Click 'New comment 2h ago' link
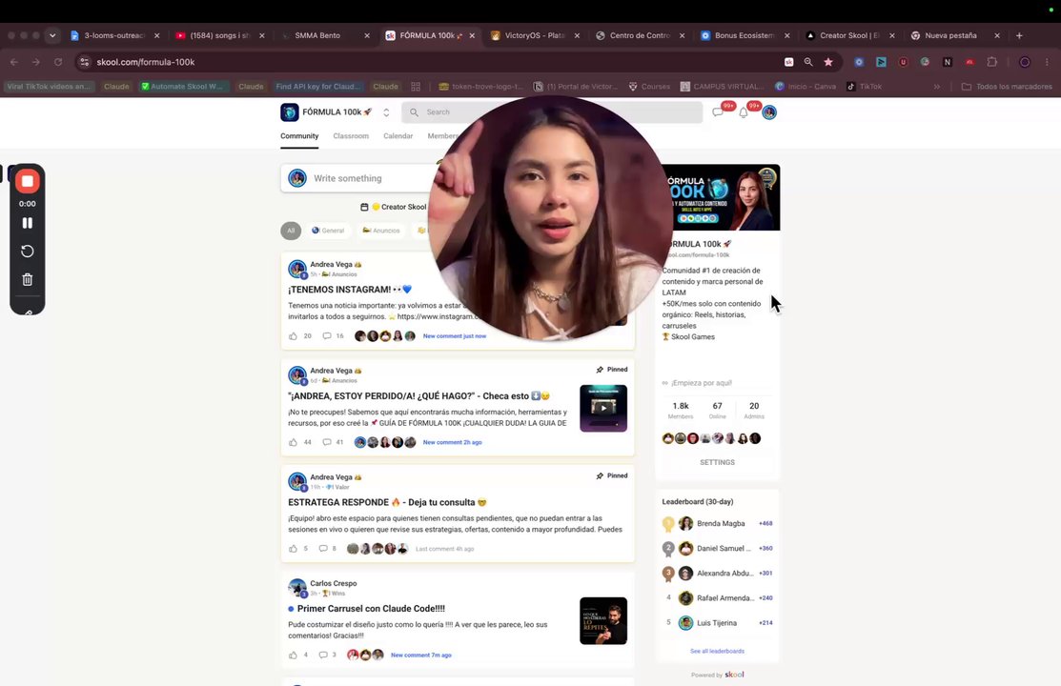This screenshot has width=1061, height=686. coord(452,442)
